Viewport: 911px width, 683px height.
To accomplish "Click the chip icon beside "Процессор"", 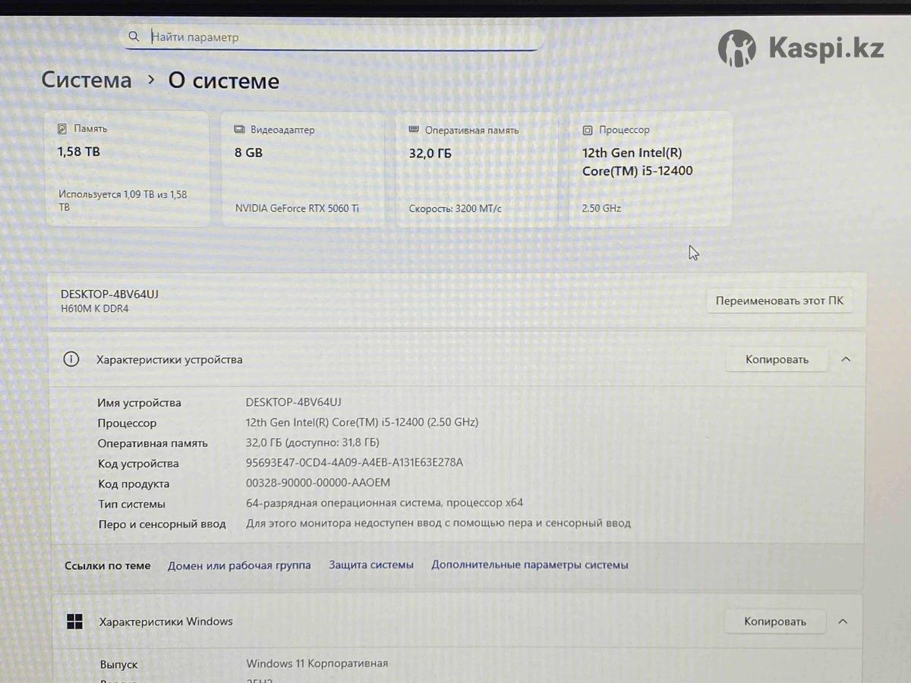I will pyautogui.click(x=588, y=130).
